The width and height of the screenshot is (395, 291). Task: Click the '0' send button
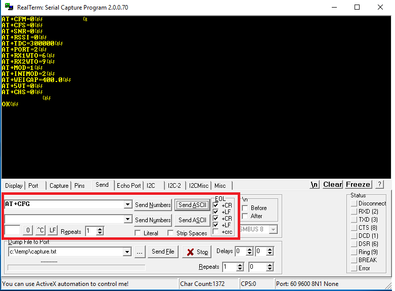click(28, 231)
